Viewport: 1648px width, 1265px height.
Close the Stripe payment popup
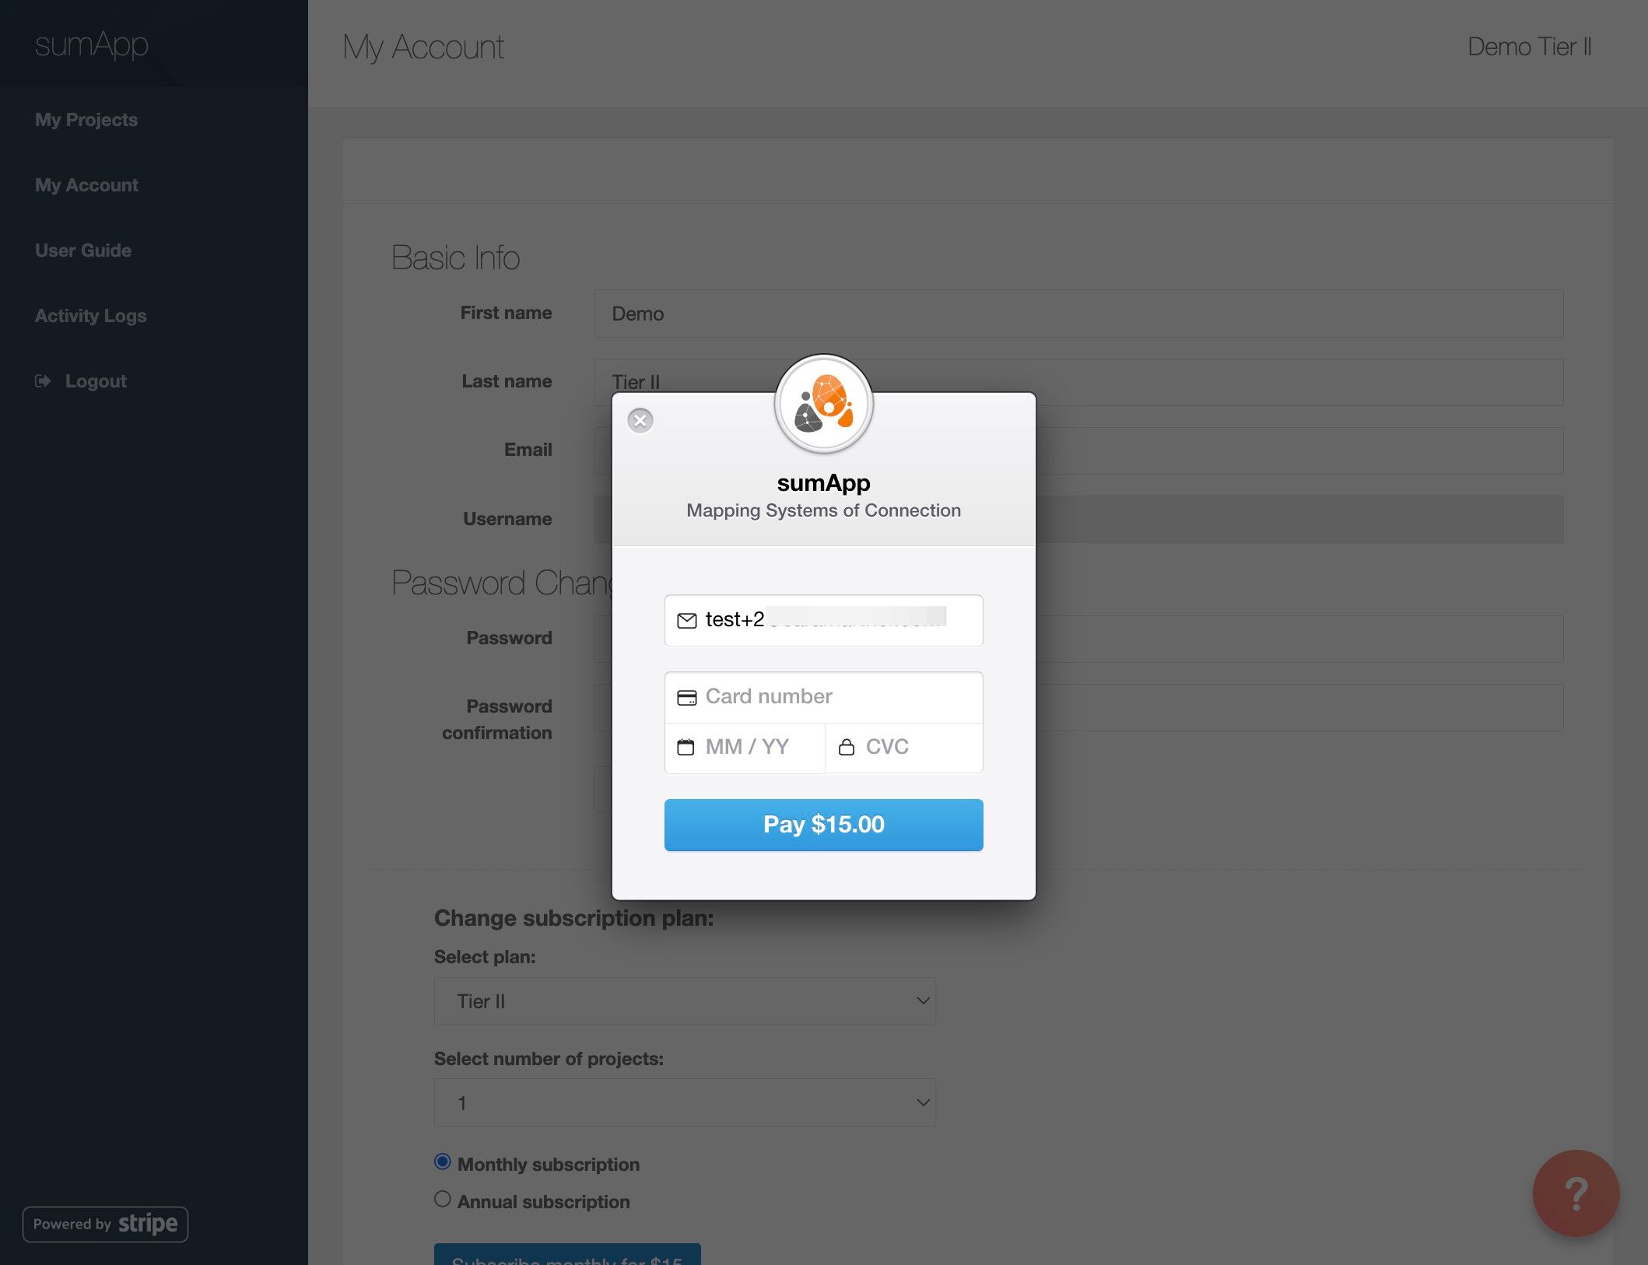tap(640, 421)
